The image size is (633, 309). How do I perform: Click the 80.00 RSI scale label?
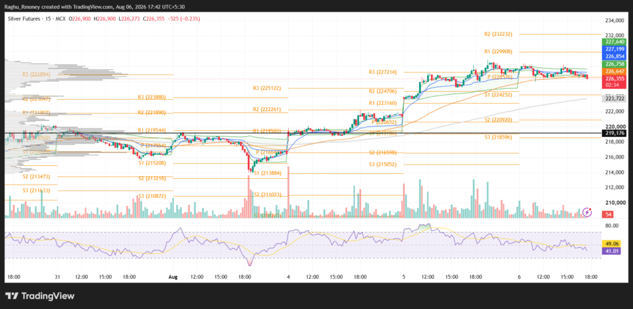[611, 226]
